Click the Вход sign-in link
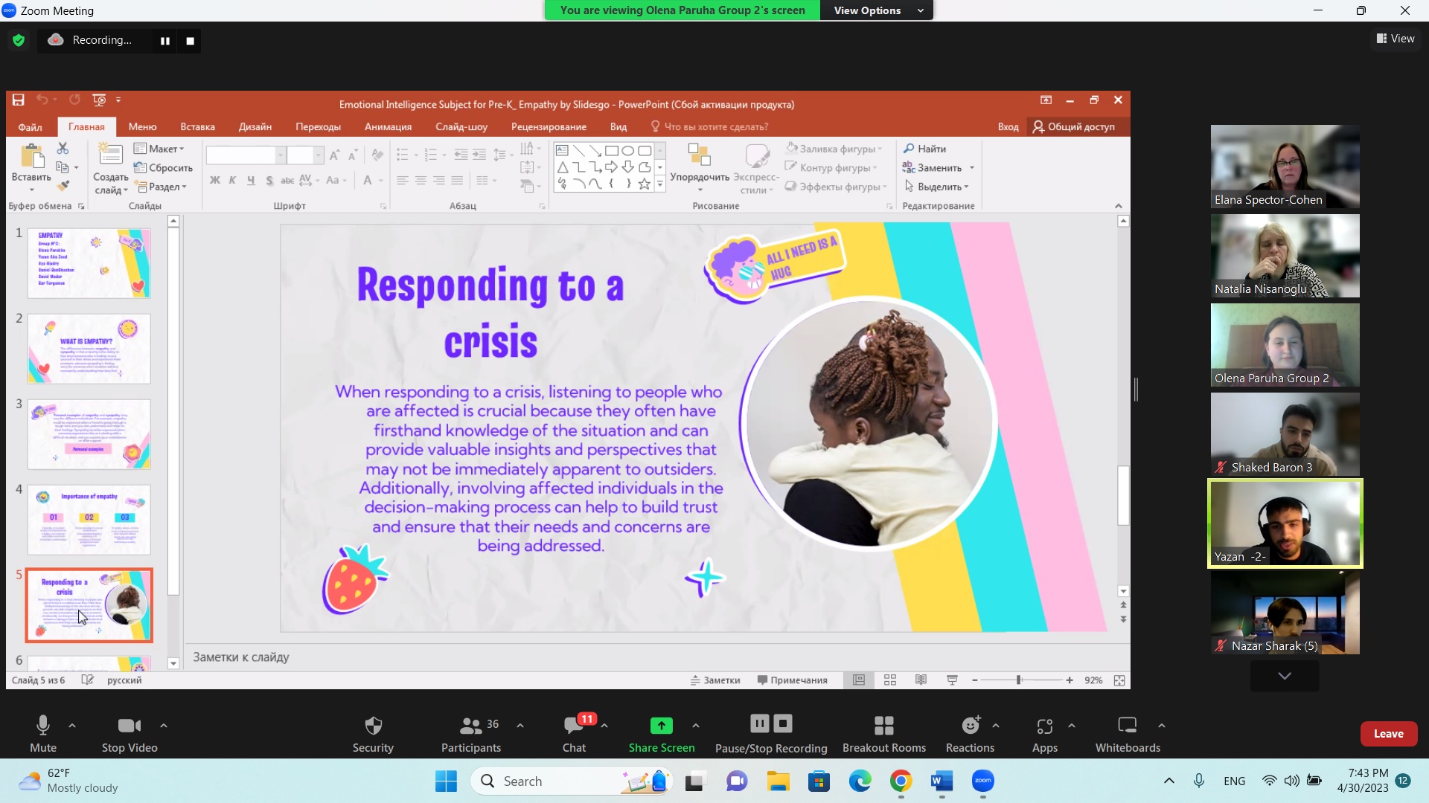The image size is (1429, 803). 1008,127
